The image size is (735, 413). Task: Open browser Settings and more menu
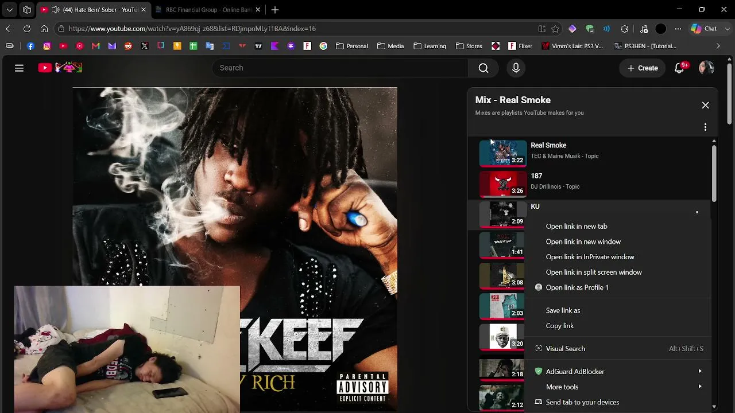678,29
